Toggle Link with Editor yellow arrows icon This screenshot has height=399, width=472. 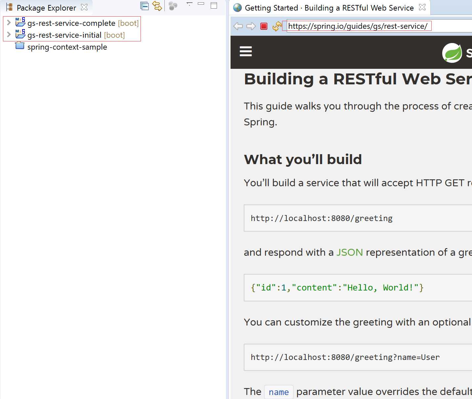(x=157, y=6)
